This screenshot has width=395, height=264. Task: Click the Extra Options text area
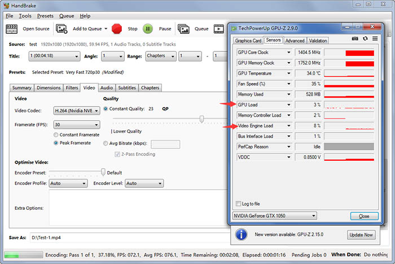click(138, 208)
